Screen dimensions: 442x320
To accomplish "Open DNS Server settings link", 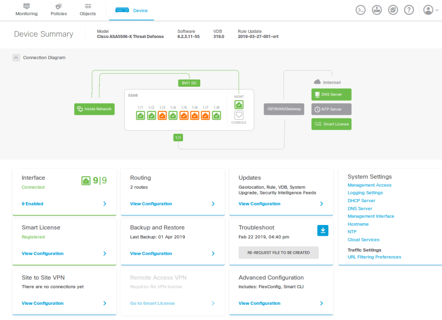I will (x=360, y=209).
